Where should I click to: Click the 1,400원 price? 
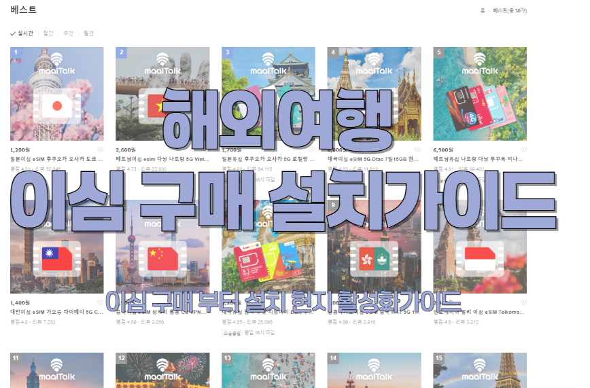click(20, 302)
